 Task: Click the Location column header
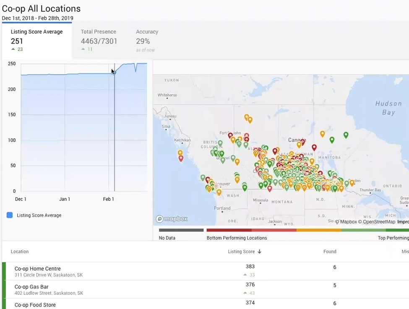click(20, 252)
